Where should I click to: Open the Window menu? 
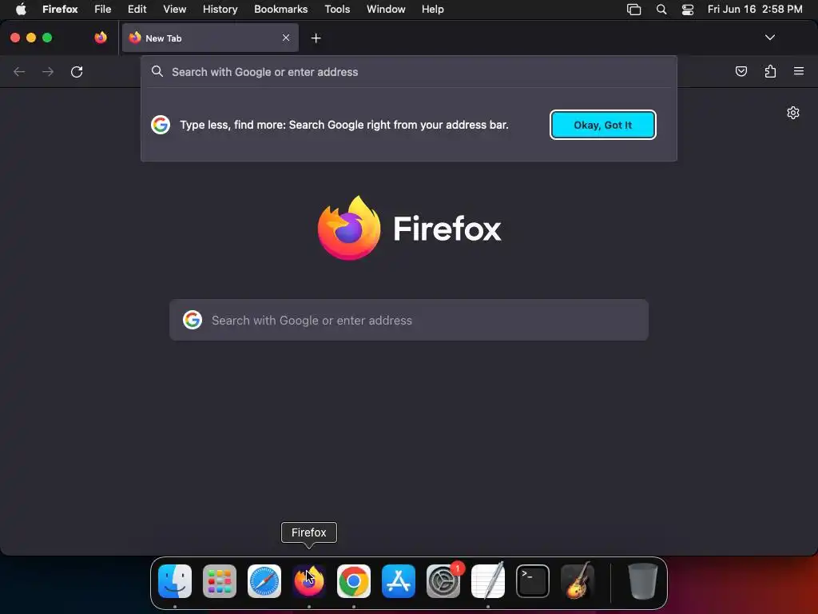(x=386, y=10)
